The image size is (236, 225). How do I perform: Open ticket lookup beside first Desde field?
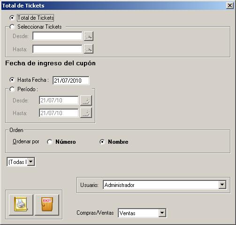(89, 36)
